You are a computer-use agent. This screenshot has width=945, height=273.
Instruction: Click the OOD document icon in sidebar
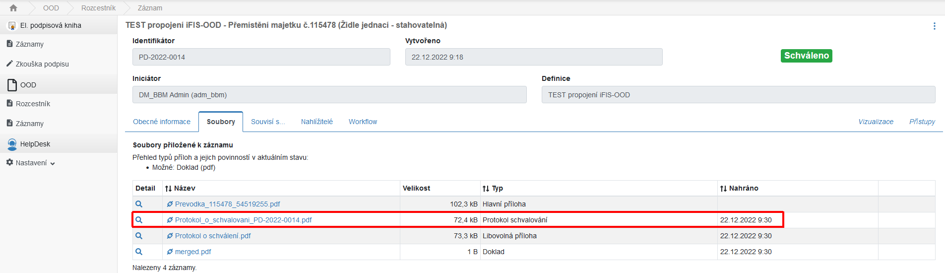point(12,85)
